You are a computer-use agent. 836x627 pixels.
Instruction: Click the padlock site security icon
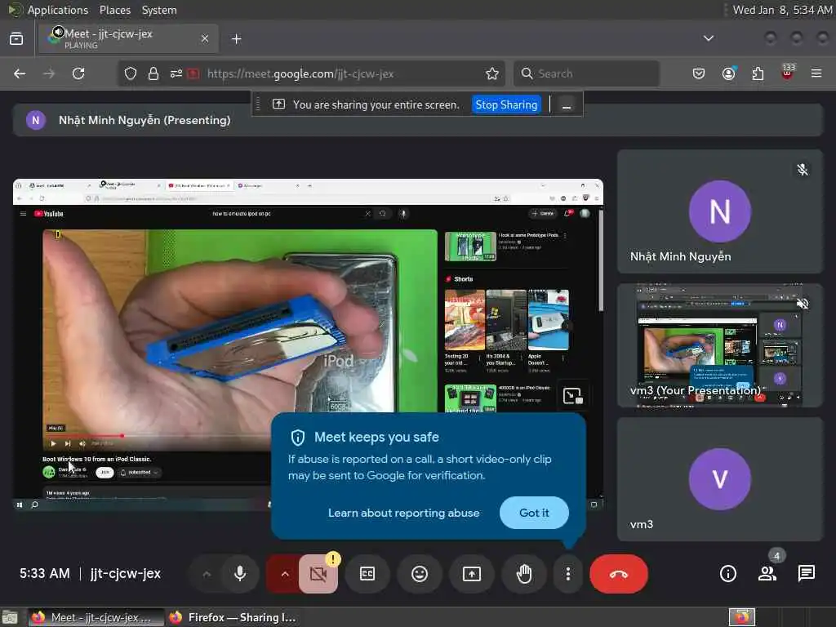[153, 73]
